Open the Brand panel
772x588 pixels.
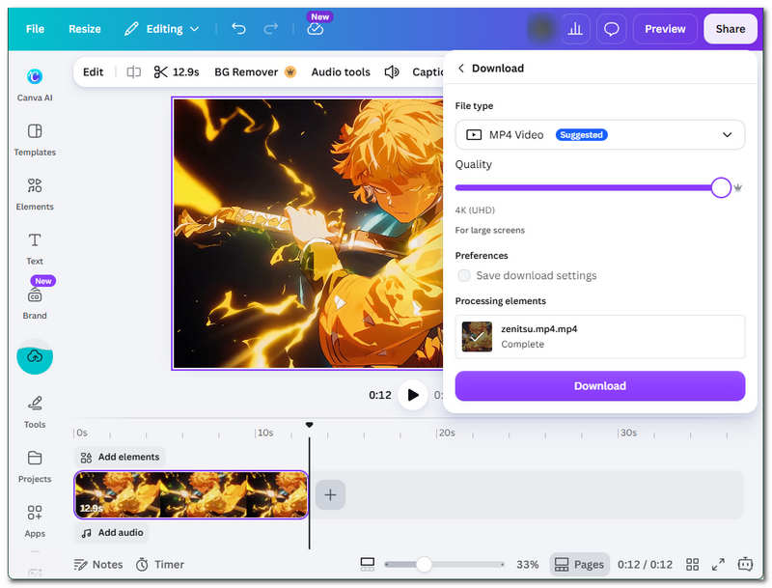point(35,303)
